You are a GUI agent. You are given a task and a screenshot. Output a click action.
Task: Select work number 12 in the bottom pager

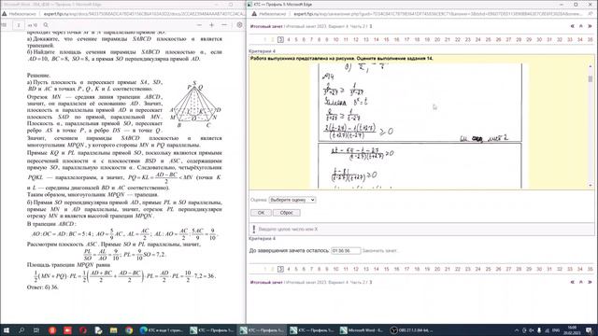click(x=356, y=269)
